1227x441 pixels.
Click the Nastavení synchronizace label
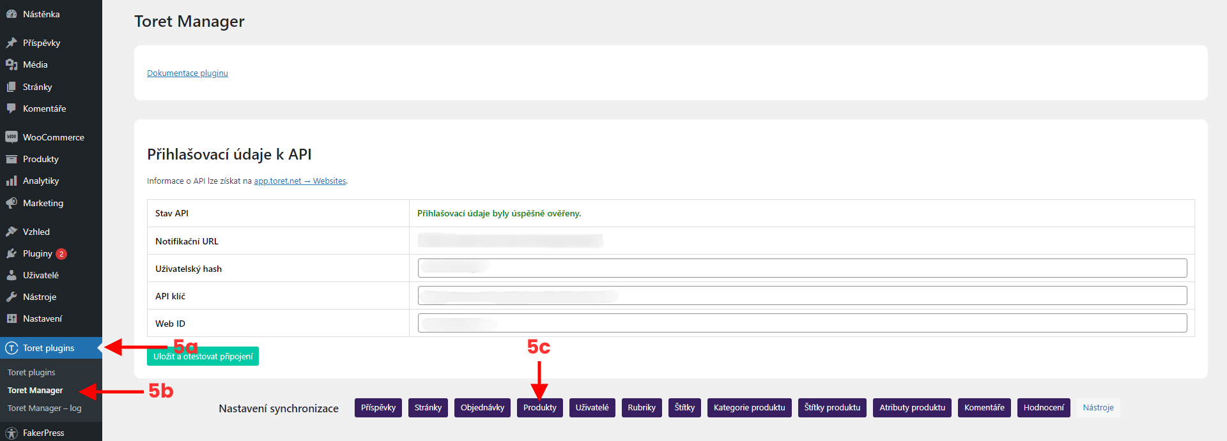point(279,408)
